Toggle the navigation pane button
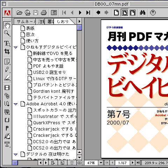This screenshot has height=168, width=168. (x=54, y=13)
